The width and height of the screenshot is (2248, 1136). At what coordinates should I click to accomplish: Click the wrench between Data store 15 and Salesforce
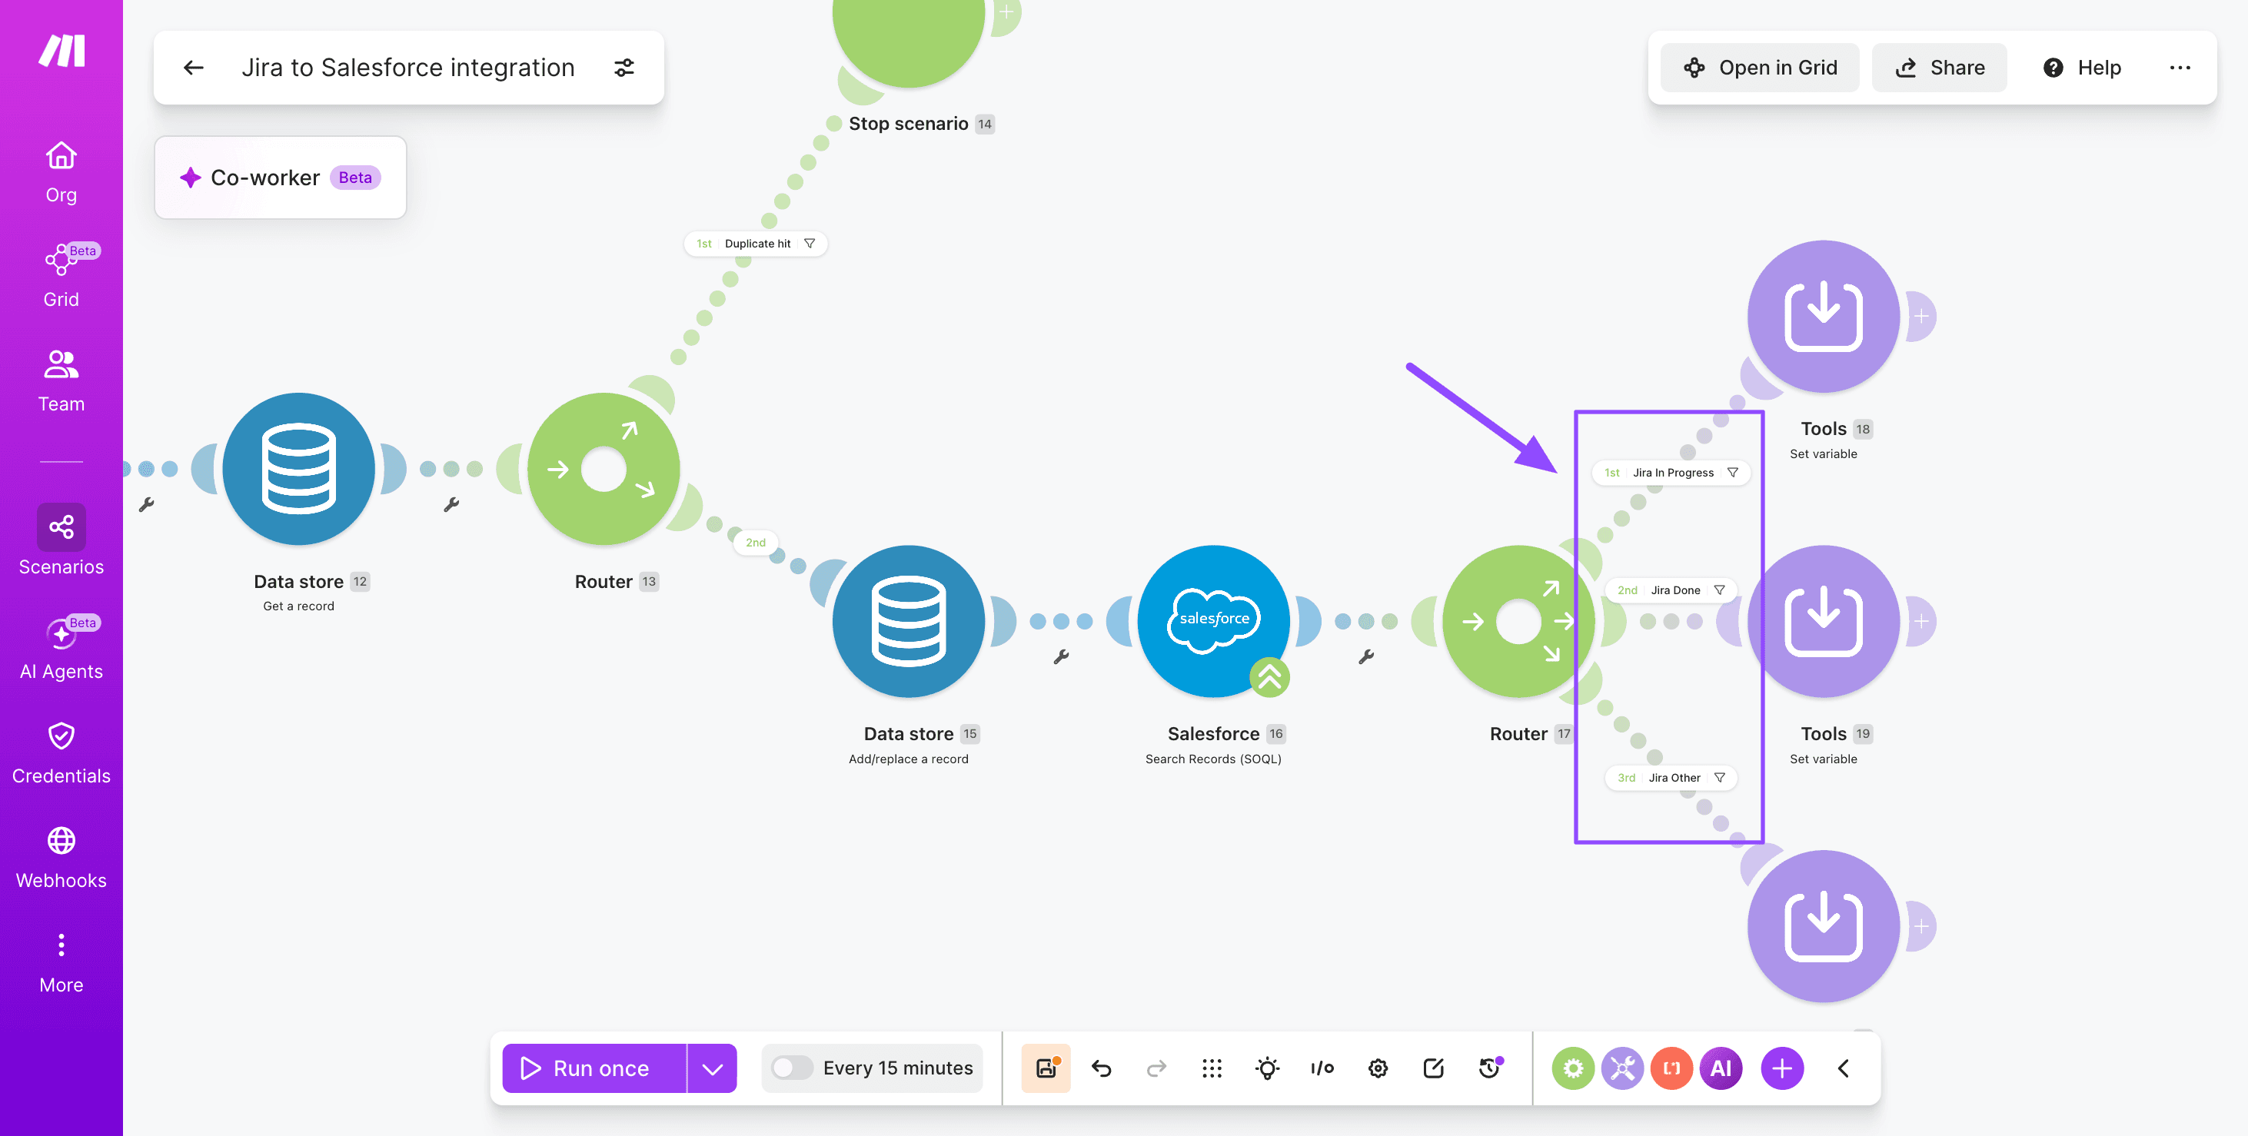pos(1061,656)
